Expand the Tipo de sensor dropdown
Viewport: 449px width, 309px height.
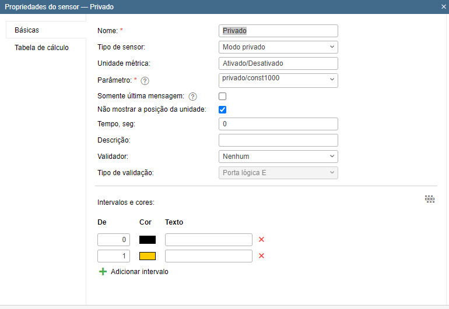click(278, 47)
